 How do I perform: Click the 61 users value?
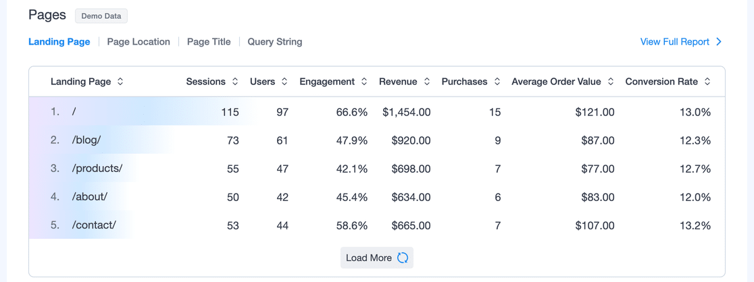pos(282,141)
